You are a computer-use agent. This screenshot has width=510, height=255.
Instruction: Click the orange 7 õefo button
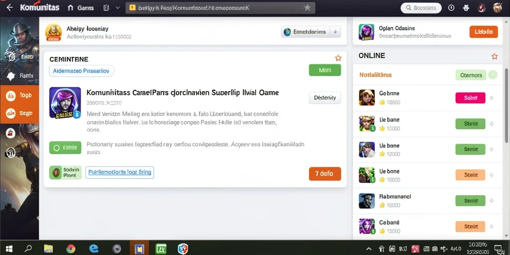tap(325, 174)
